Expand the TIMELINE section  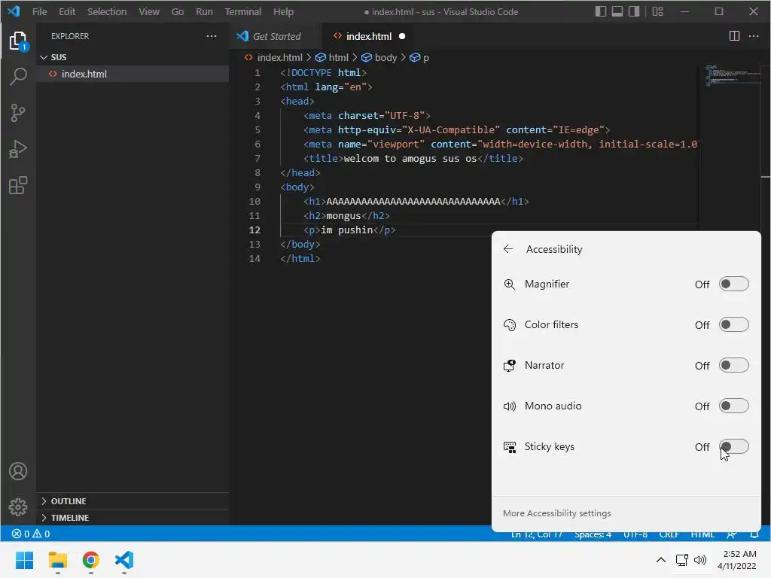coord(133,518)
